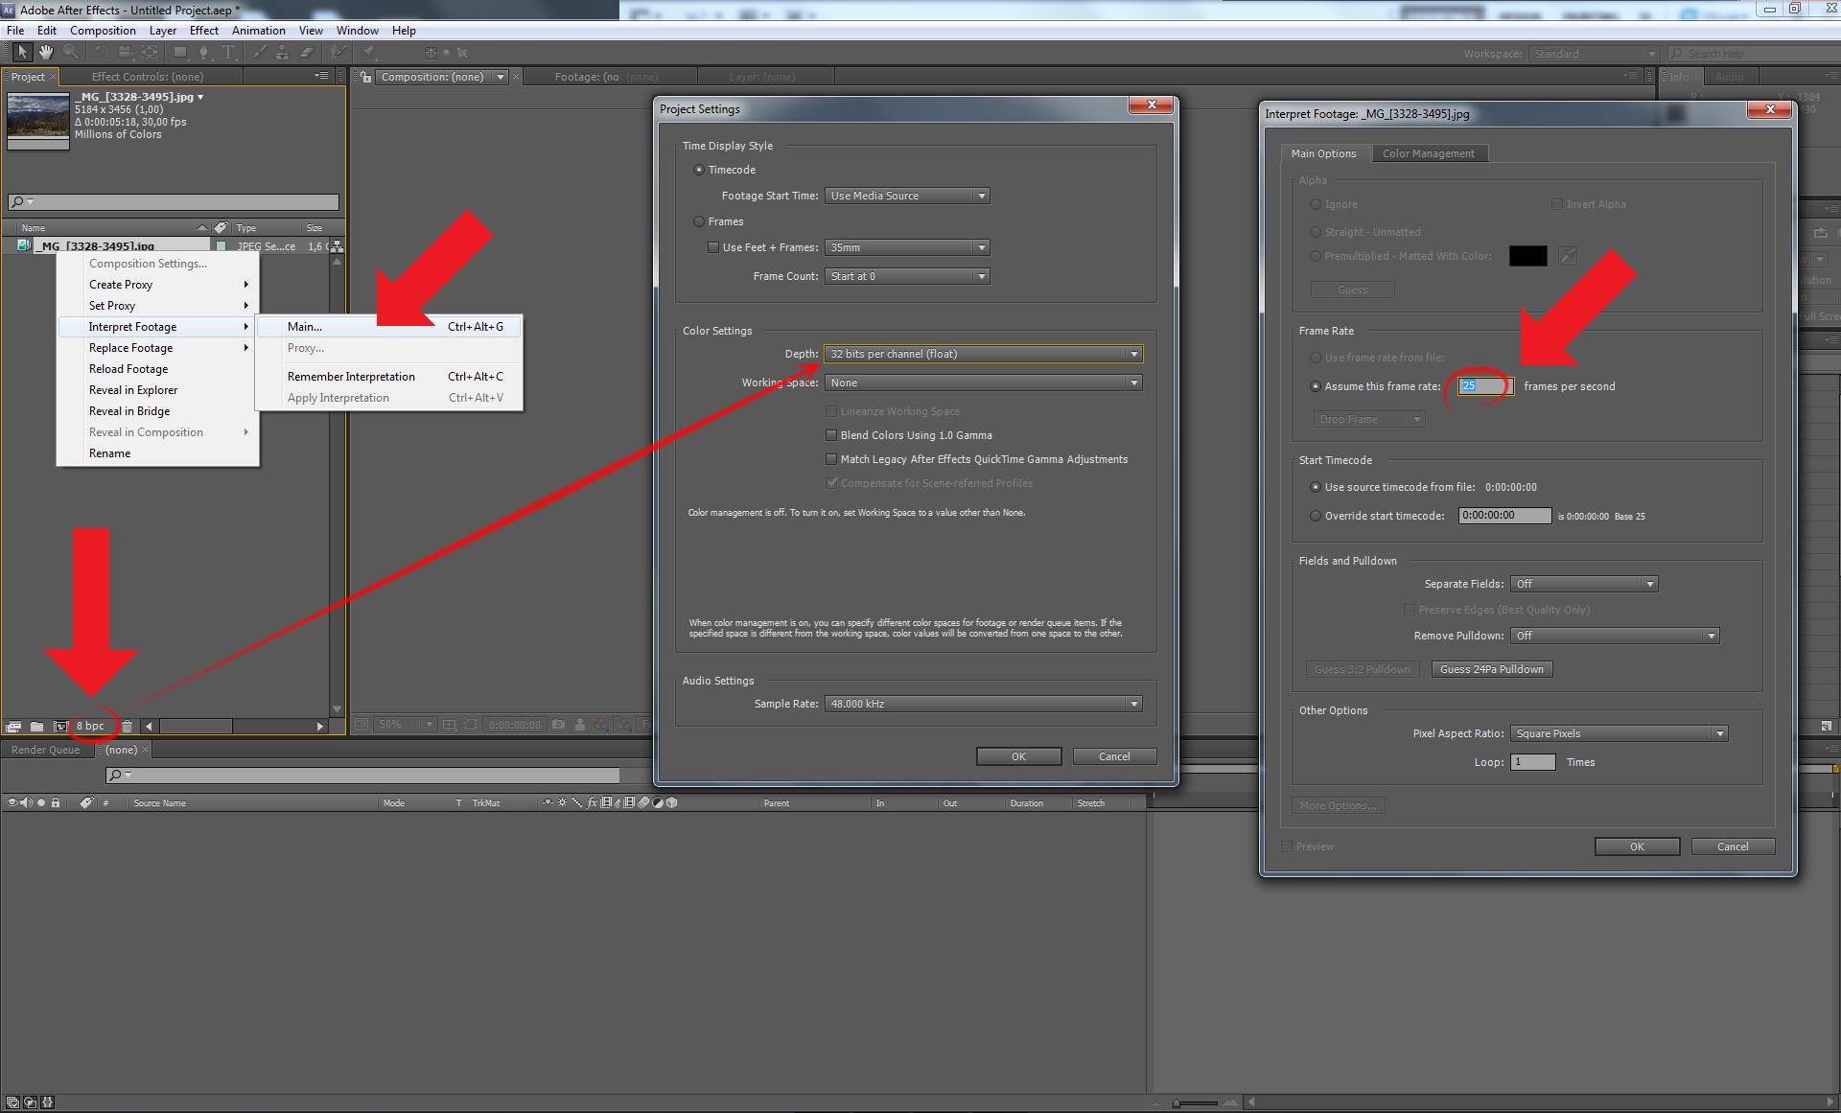Viewport: 1841px width, 1113px height.
Task: Select the Selection arrow tool
Action: point(22,52)
